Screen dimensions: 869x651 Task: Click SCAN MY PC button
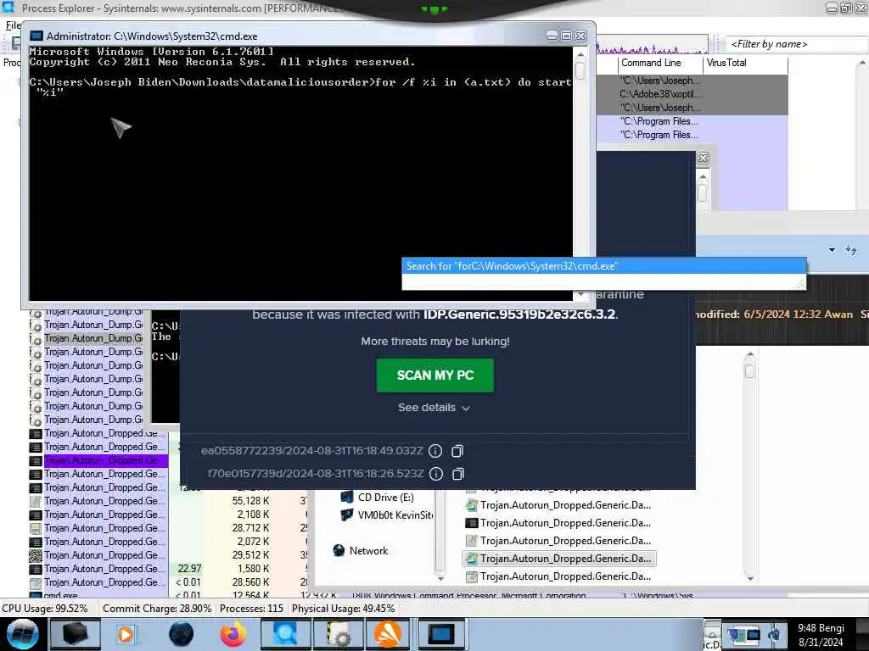[x=435, y=376]
